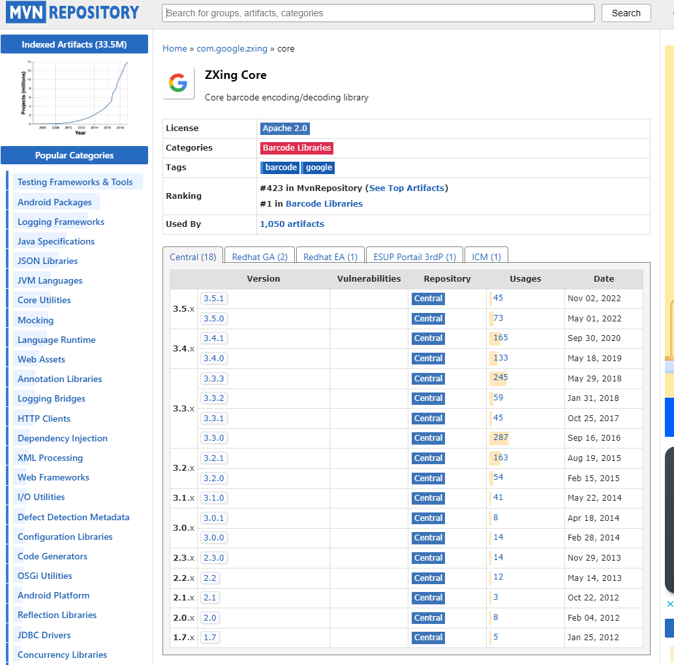Open See Top Artifacts link
The height and width of the screenshot is (665, 674).
coord(406,188)
